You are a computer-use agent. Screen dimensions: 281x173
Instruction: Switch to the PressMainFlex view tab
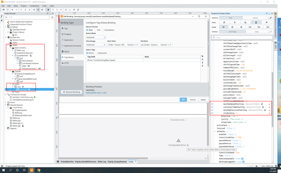coord(67,162)
